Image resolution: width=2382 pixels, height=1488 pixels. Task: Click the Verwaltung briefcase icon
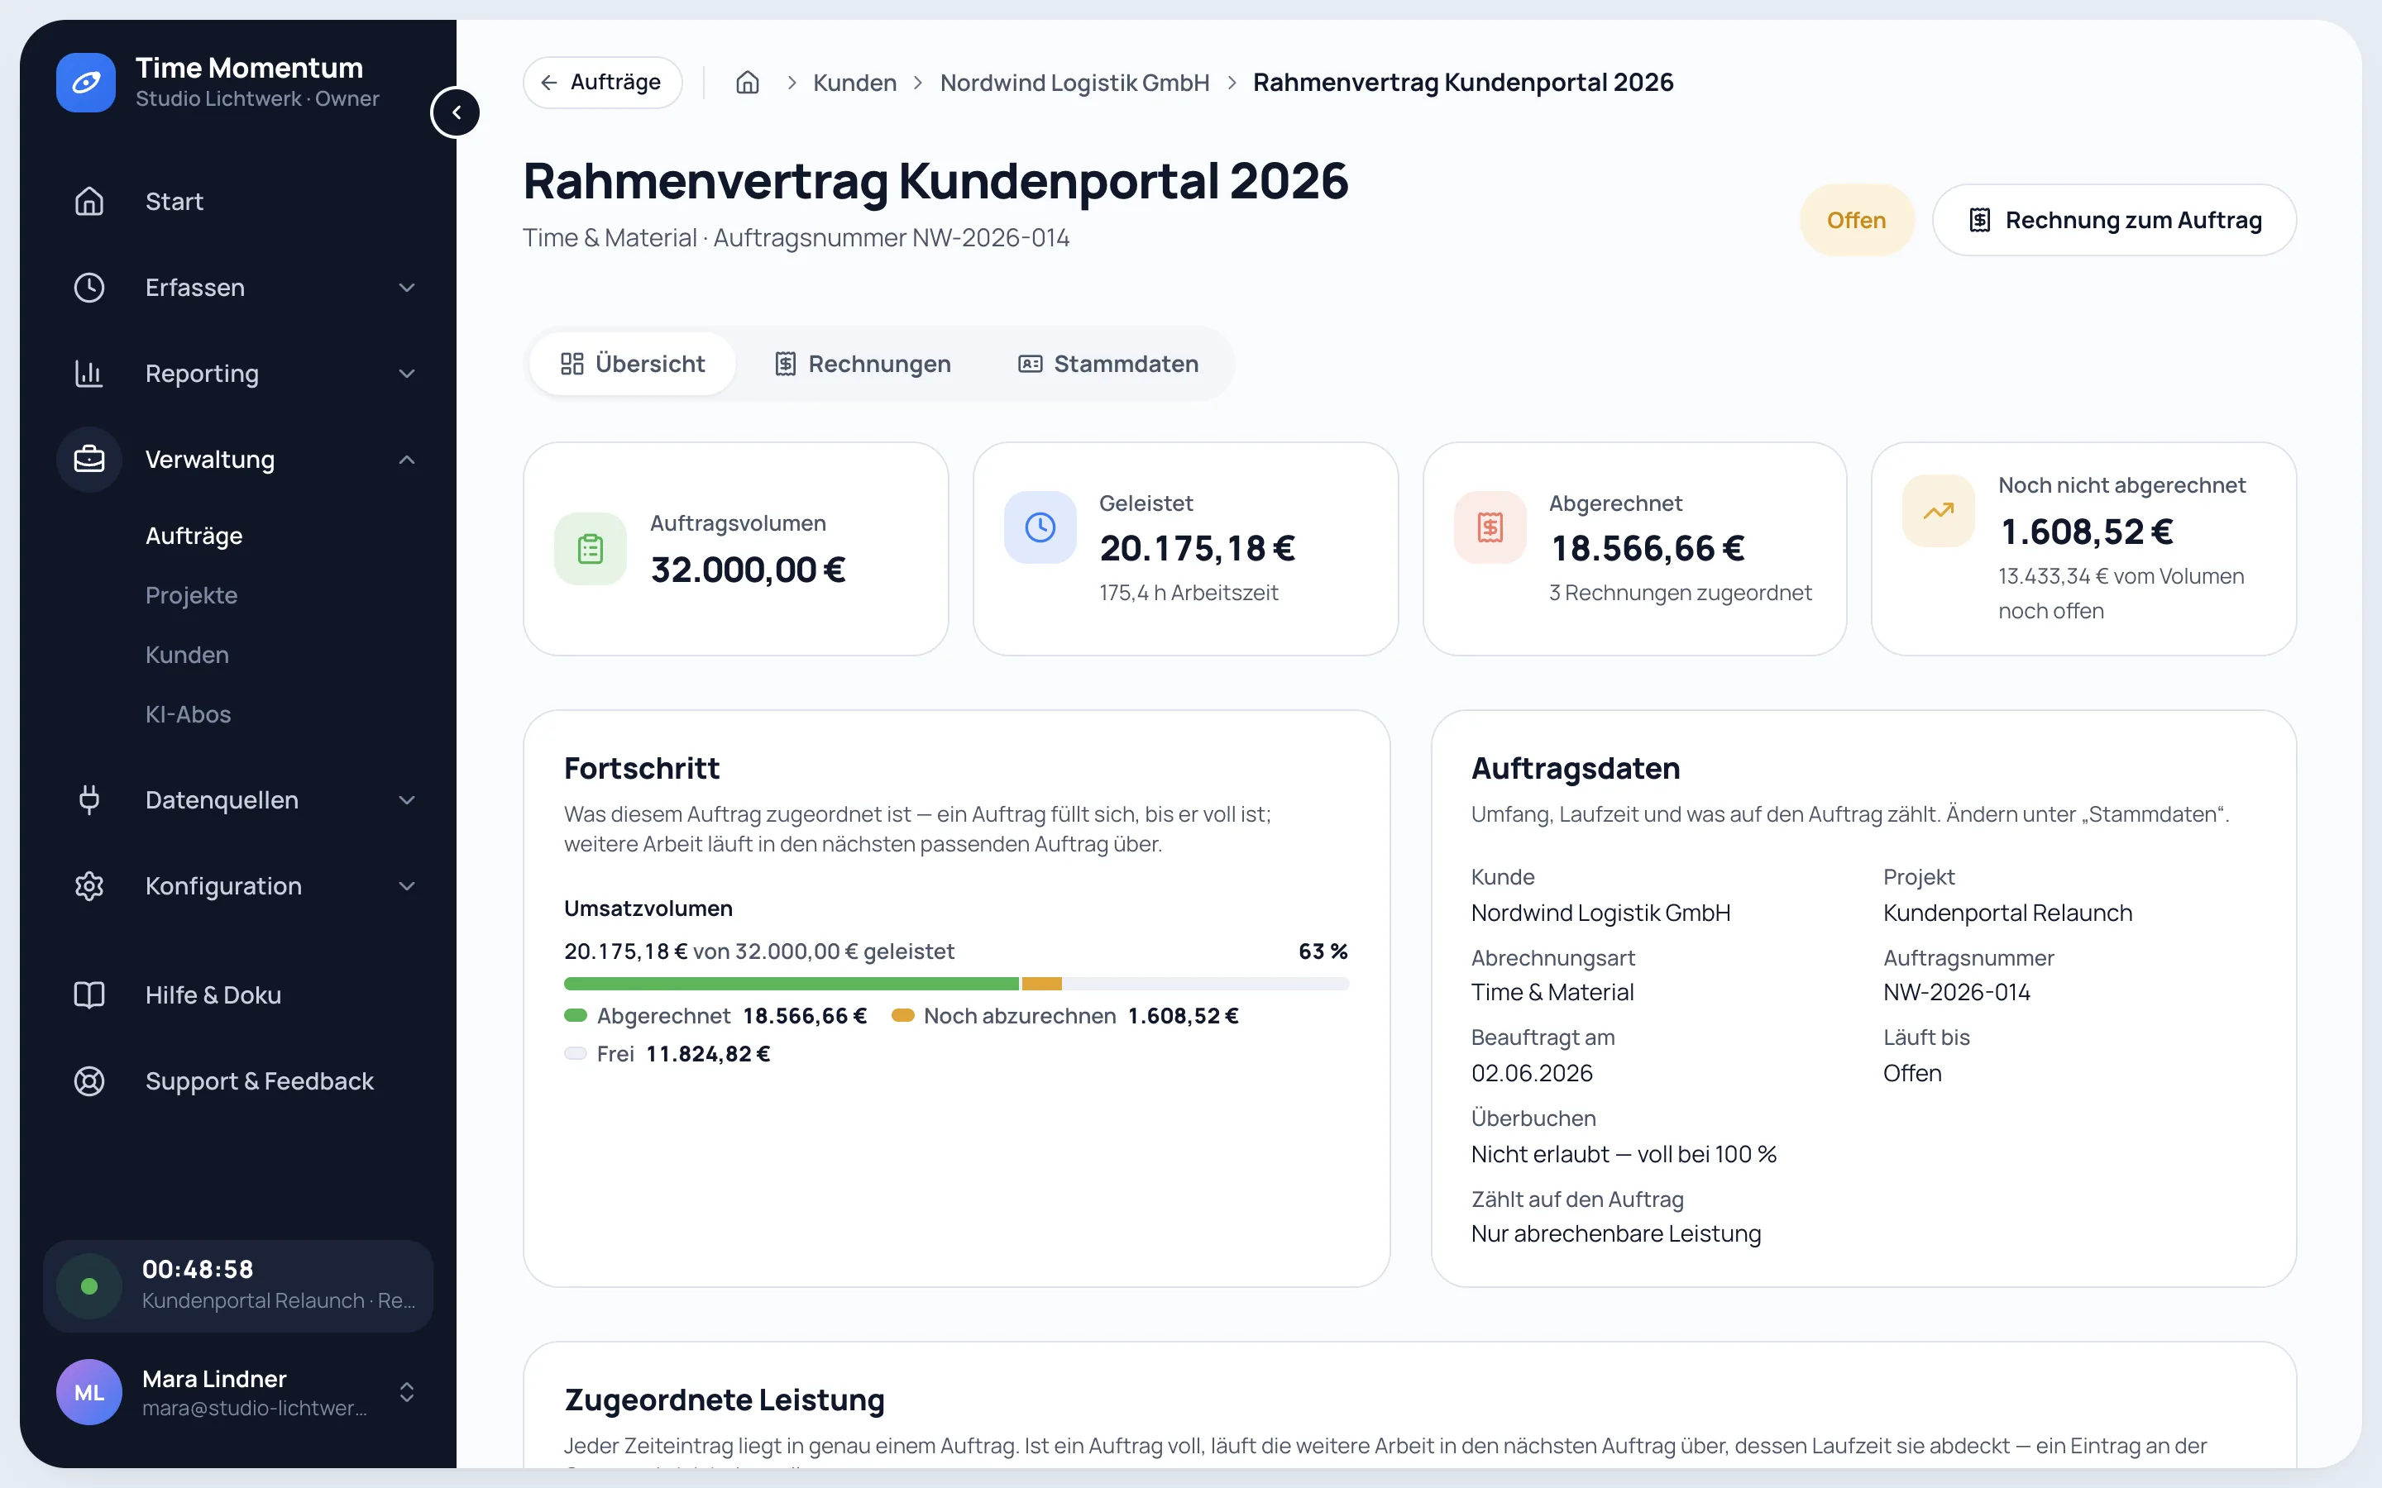point(89,460)
